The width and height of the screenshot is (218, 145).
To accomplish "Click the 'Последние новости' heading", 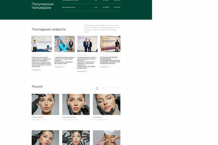I will [x=49, y=29].
